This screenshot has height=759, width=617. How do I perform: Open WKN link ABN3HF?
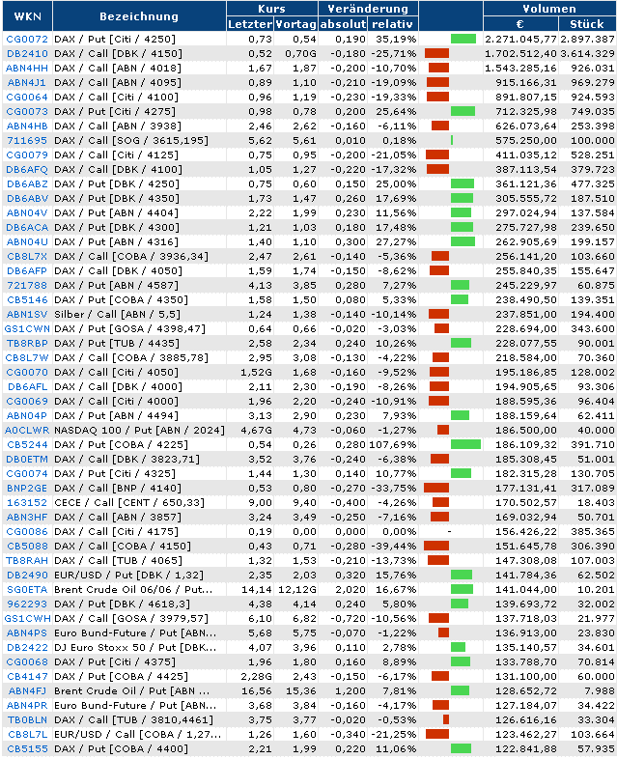click(27, 518)
